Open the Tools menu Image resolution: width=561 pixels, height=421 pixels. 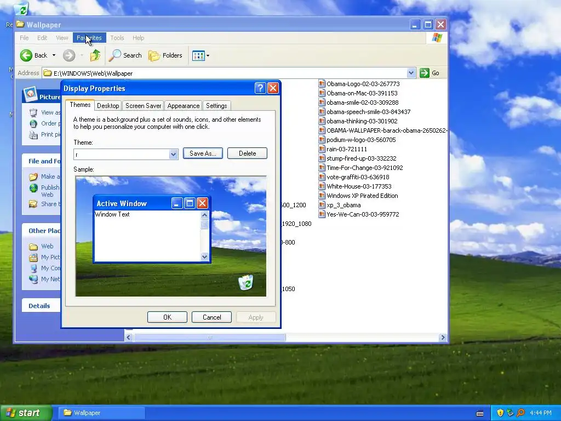(117, 38)
